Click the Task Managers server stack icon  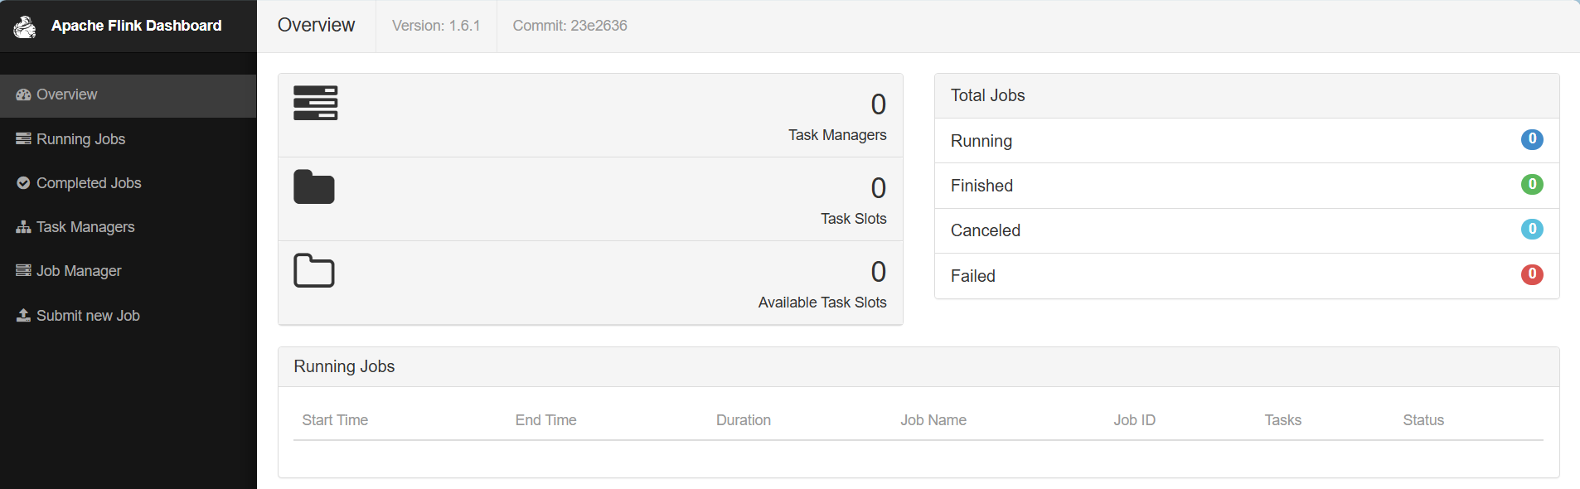click(x=315, y=103)
